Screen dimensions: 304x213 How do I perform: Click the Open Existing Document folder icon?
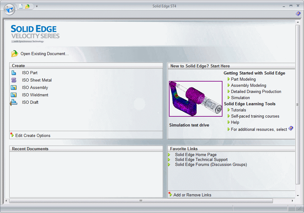click(x=14, y=54)
